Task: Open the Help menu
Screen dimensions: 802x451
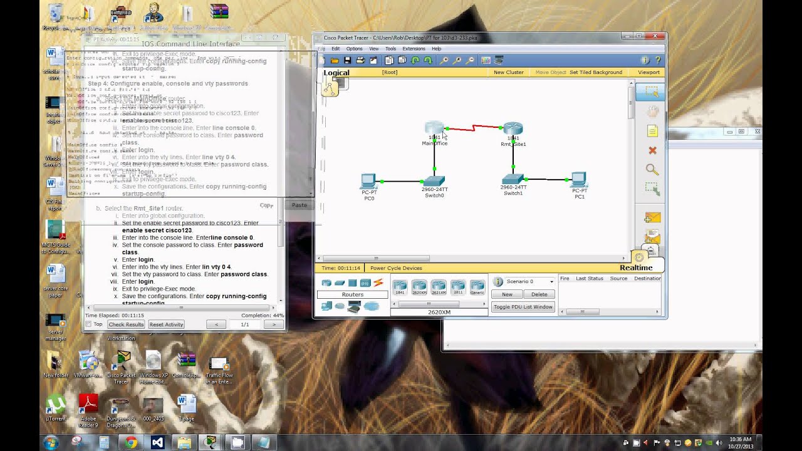Action: click(436, 49)
